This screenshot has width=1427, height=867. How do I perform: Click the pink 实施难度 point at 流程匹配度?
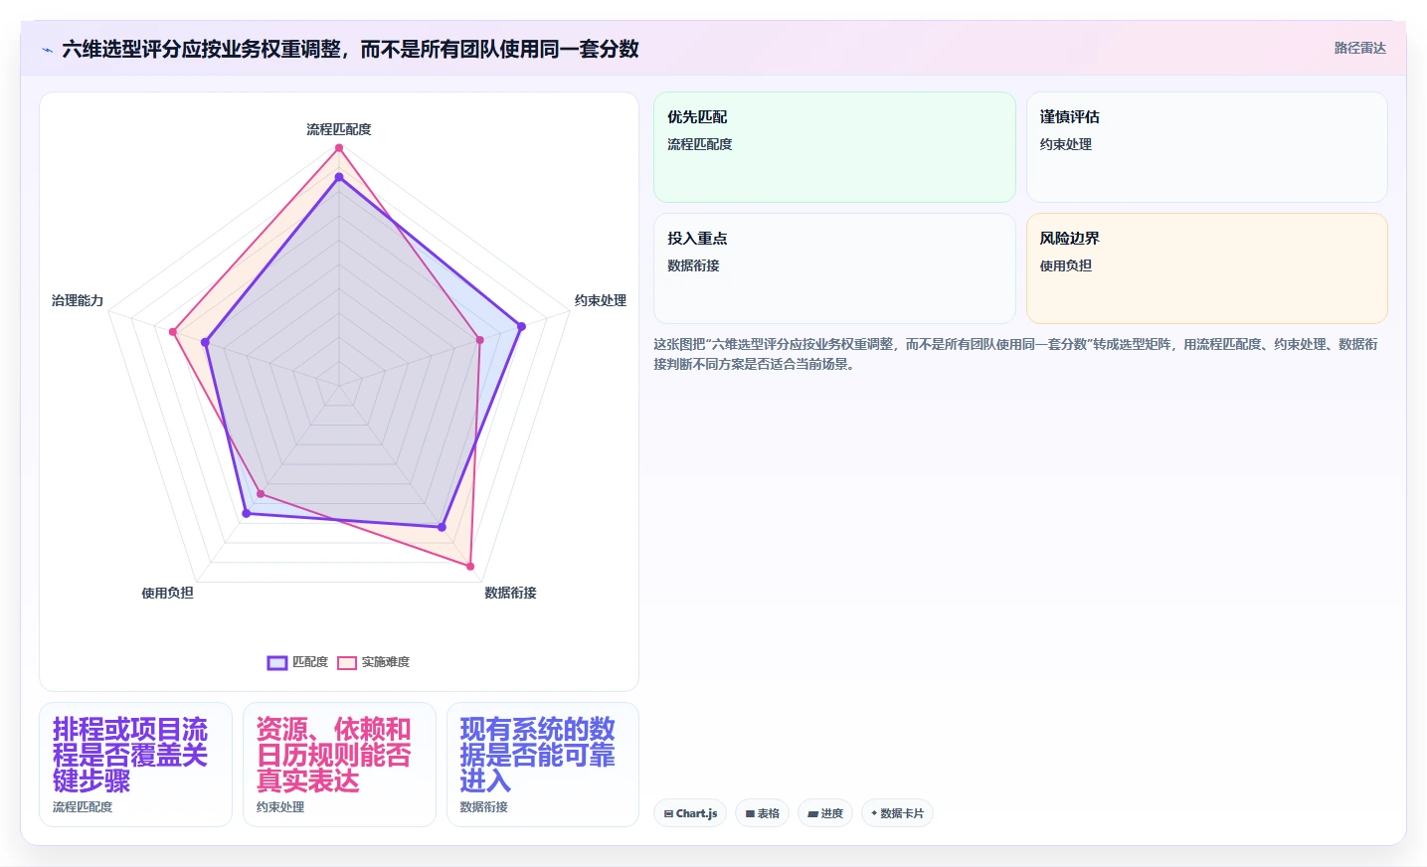[x=339, y=148]
